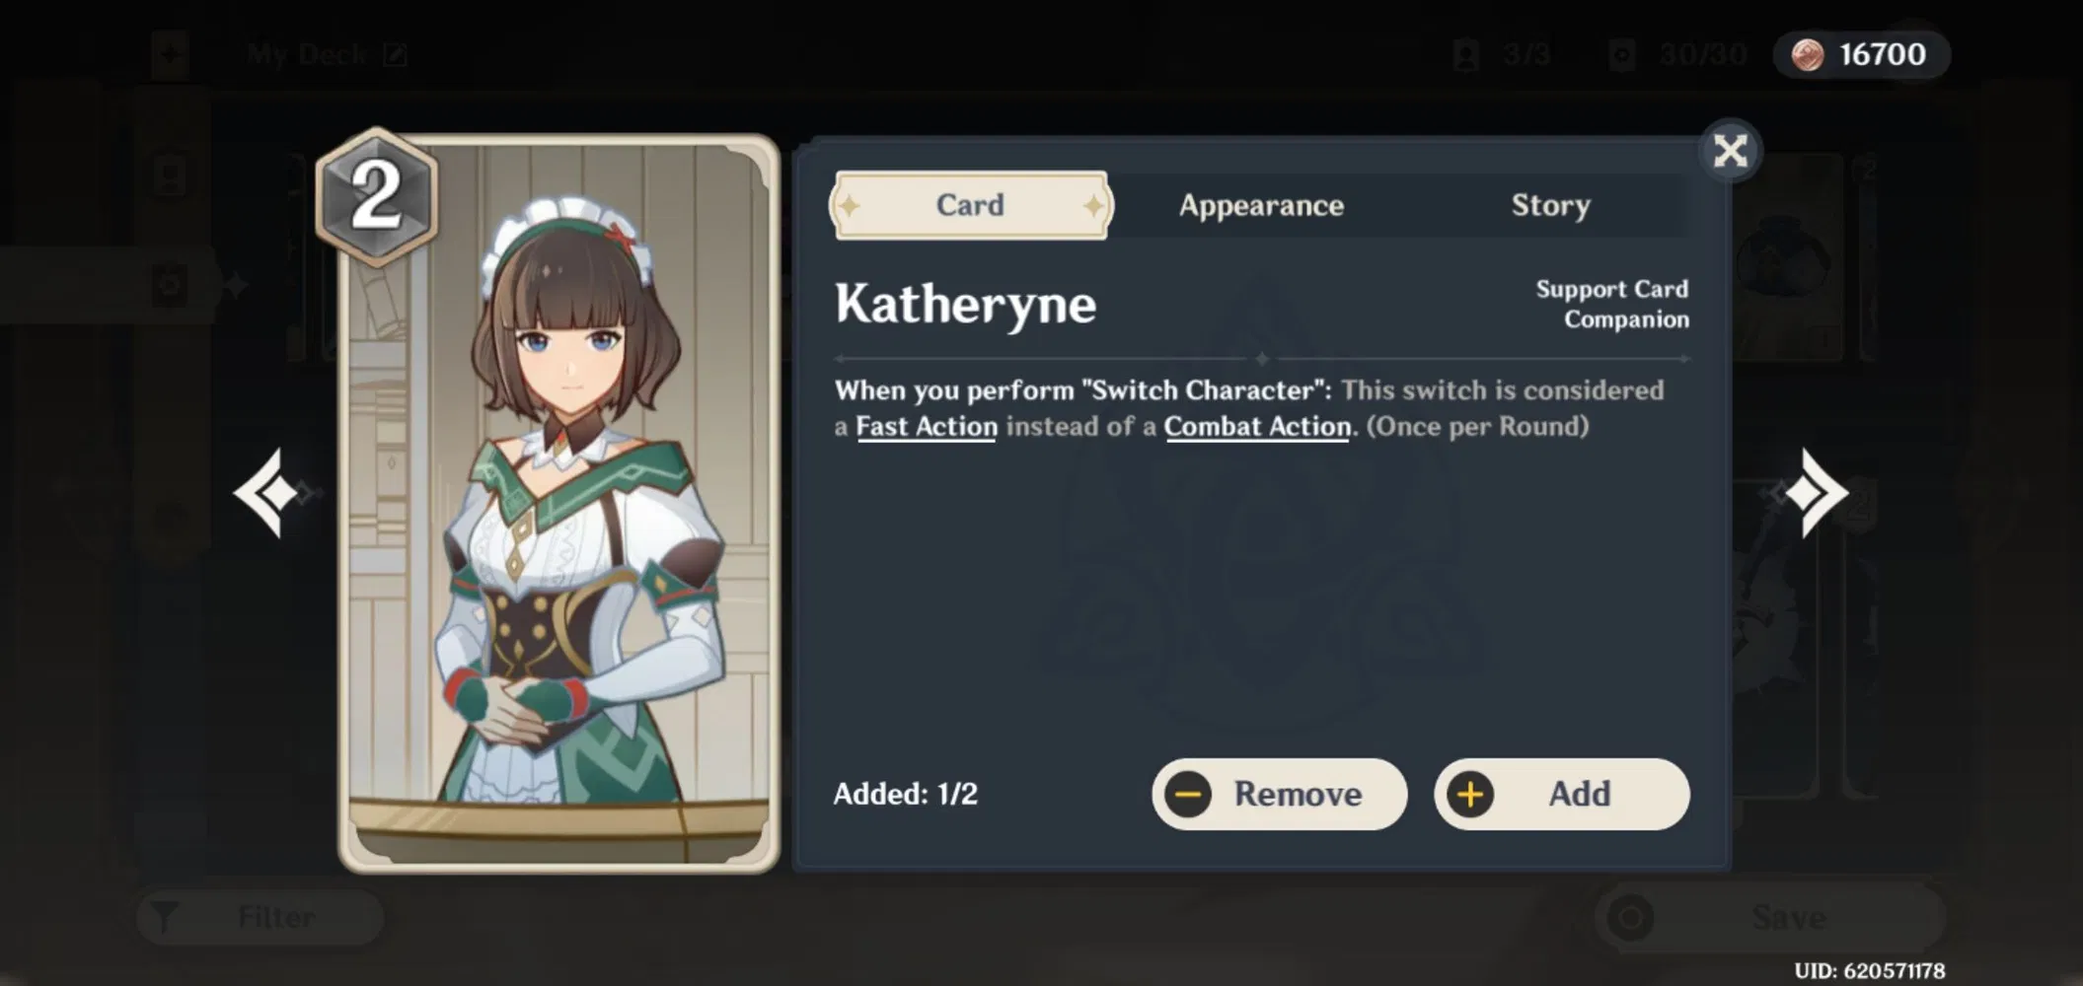
Task: Click the Katheryne card artwork
Action: point(559,503)
